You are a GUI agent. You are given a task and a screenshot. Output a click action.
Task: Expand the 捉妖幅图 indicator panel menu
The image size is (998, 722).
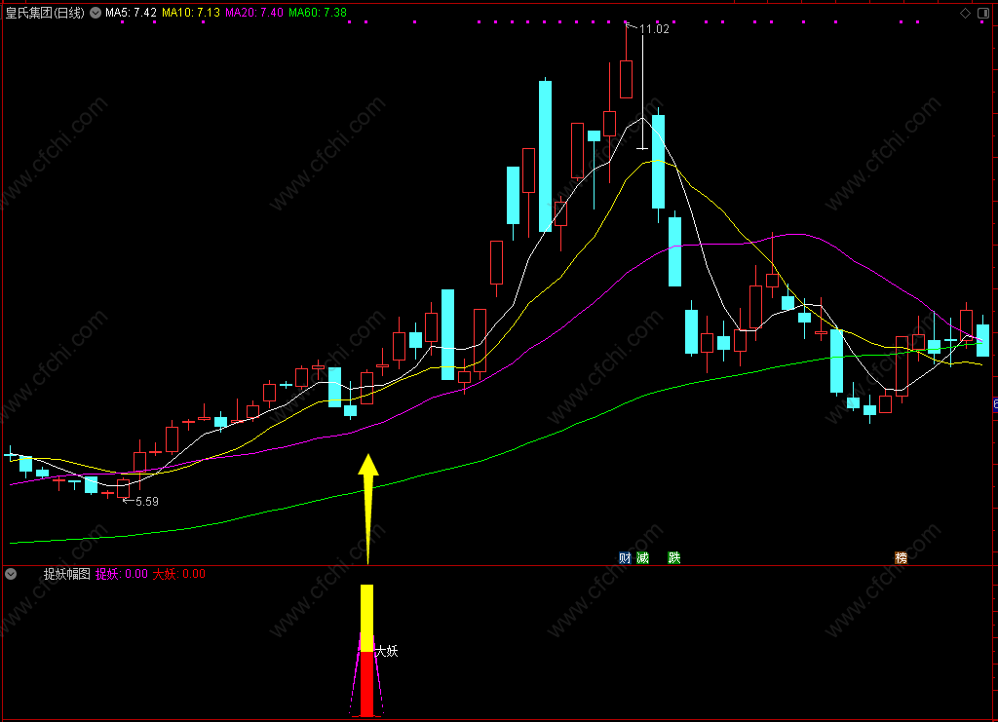(11, 574)
